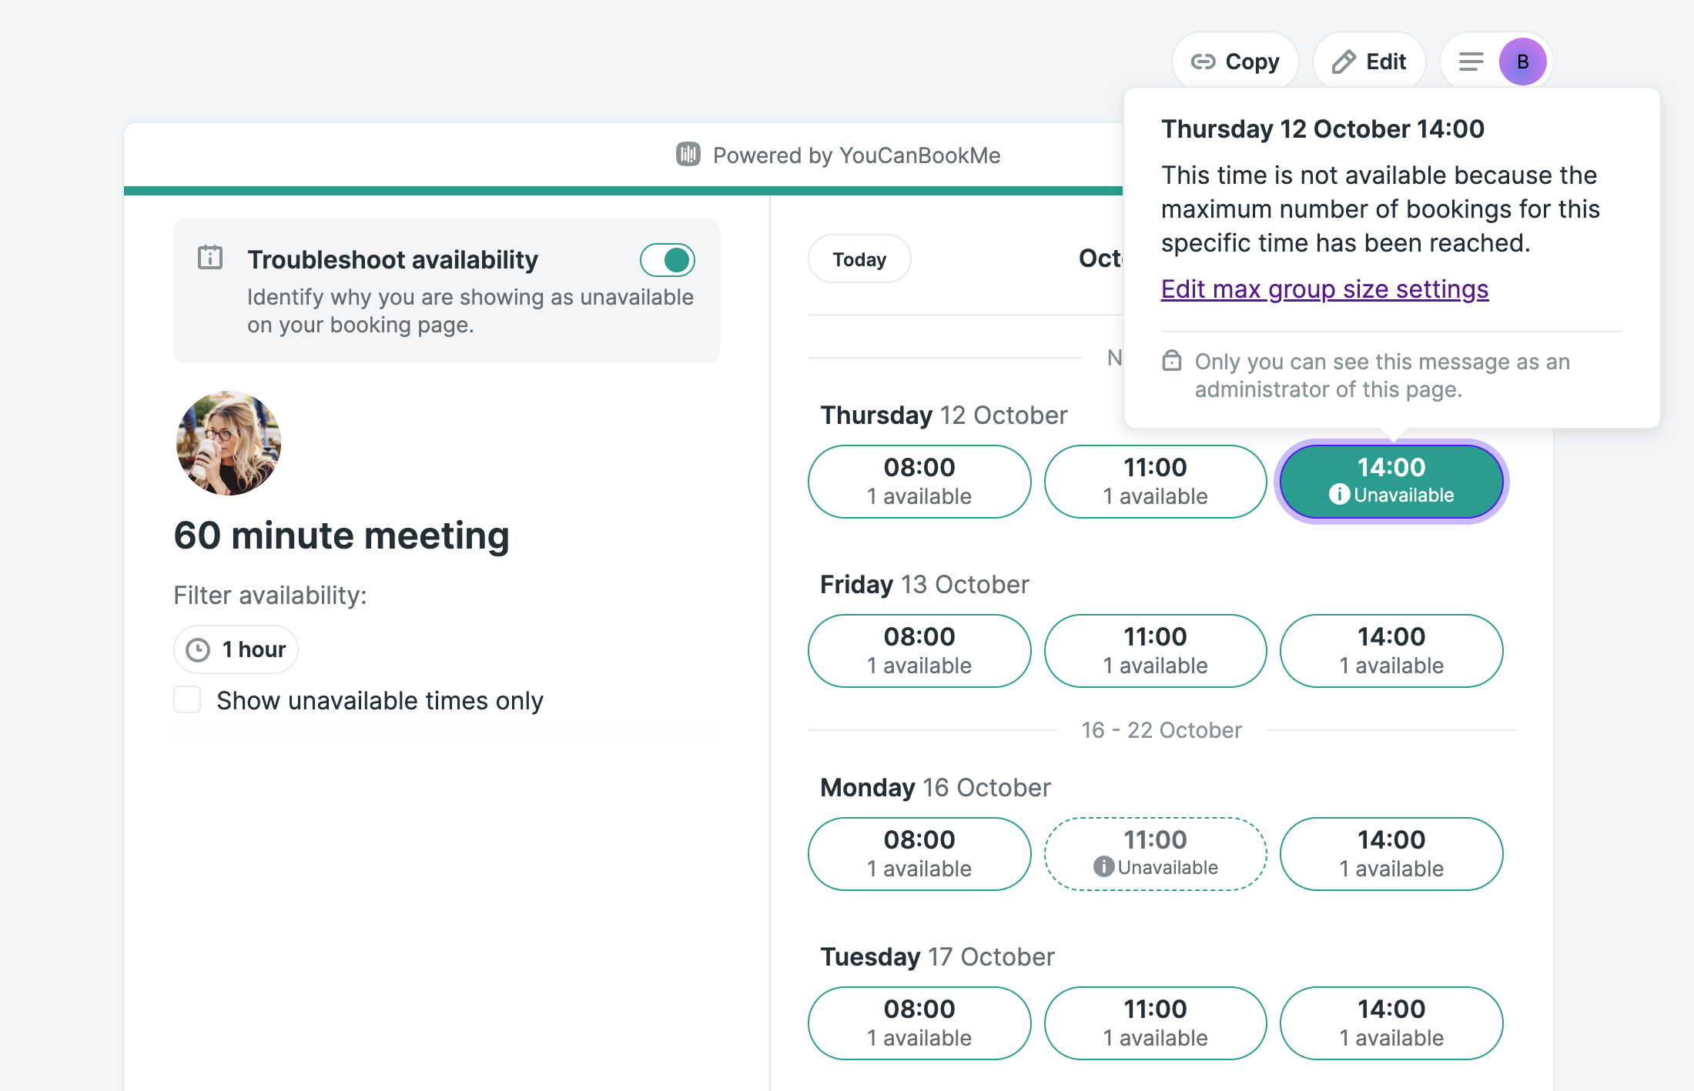Image resolution: width=1694 pixels, height=1091 pixels.
Task: Click info icon on Monday 11:00 Unavailable slot
Action: 1103,866
